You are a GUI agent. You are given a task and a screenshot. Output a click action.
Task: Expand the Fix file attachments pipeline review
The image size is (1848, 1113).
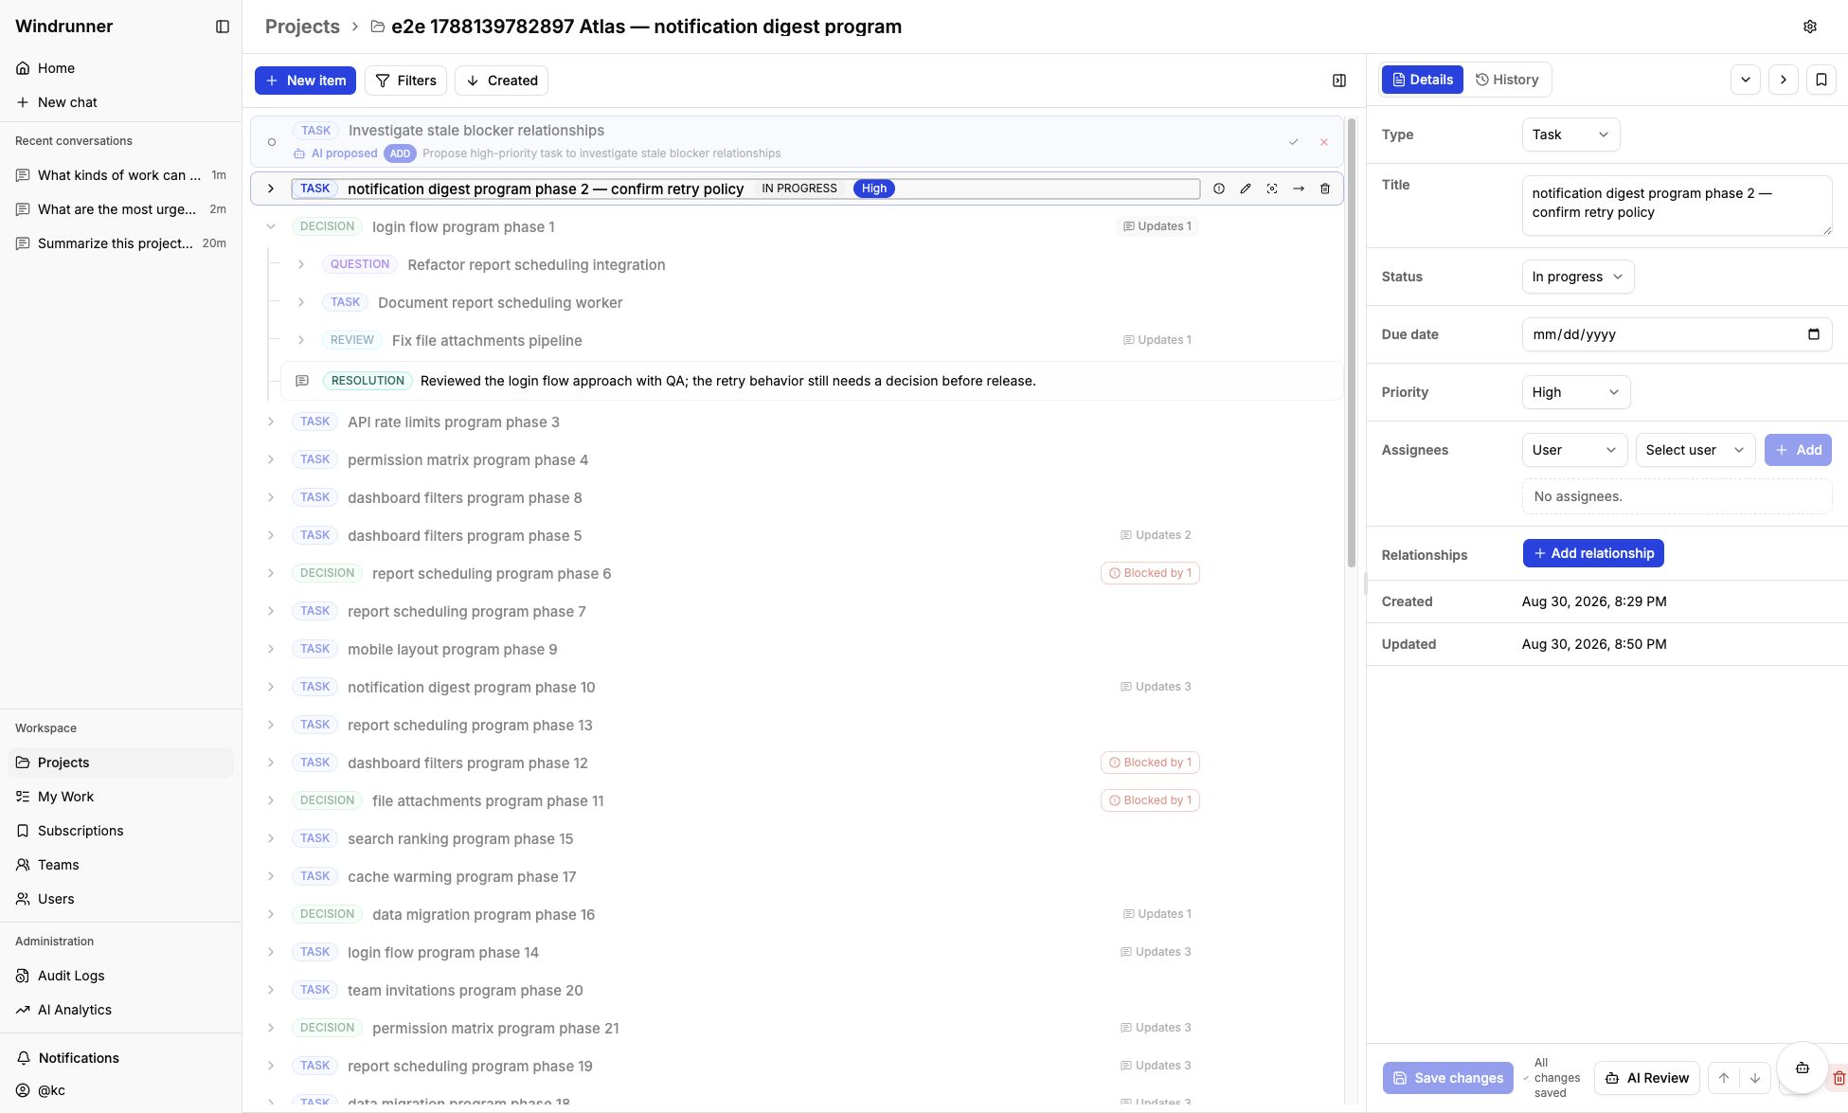[x=301, y=340]
